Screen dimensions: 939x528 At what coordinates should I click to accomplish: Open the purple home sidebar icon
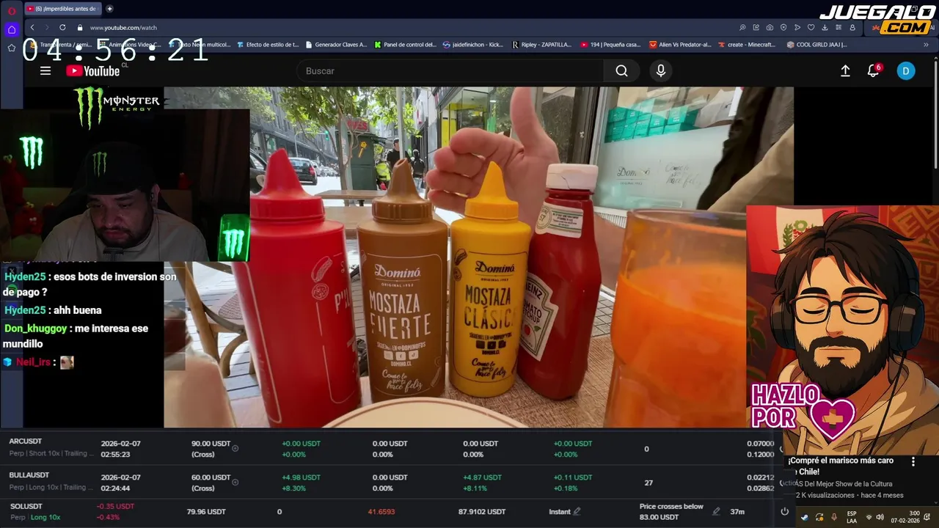point(12,29)
